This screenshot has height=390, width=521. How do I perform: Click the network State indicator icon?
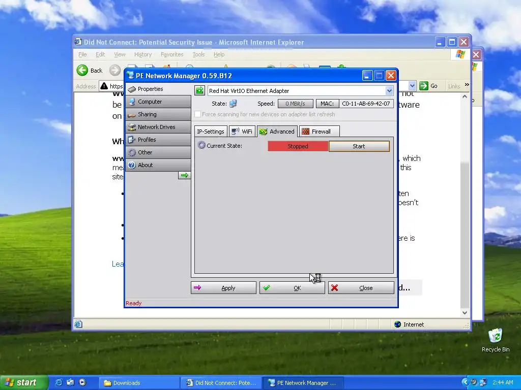pos(233,104)
